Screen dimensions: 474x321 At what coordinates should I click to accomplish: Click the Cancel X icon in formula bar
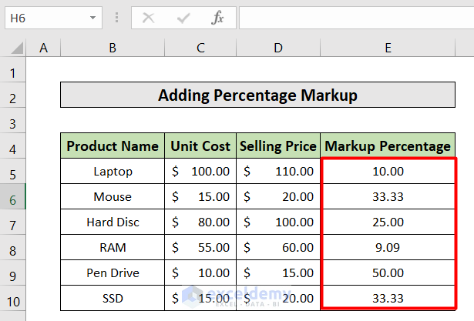tap(149, 17)
